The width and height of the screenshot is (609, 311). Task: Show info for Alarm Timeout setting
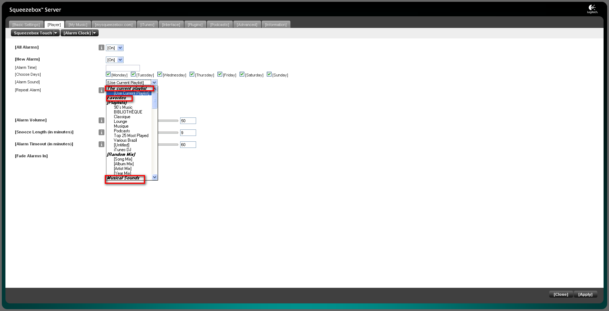coord(101,144)
